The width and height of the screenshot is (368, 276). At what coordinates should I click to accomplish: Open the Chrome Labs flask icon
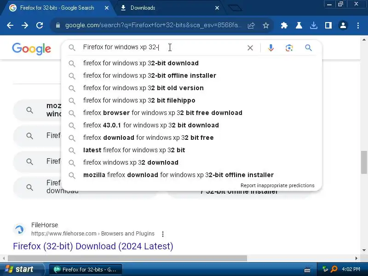click(x=299, y=25)
